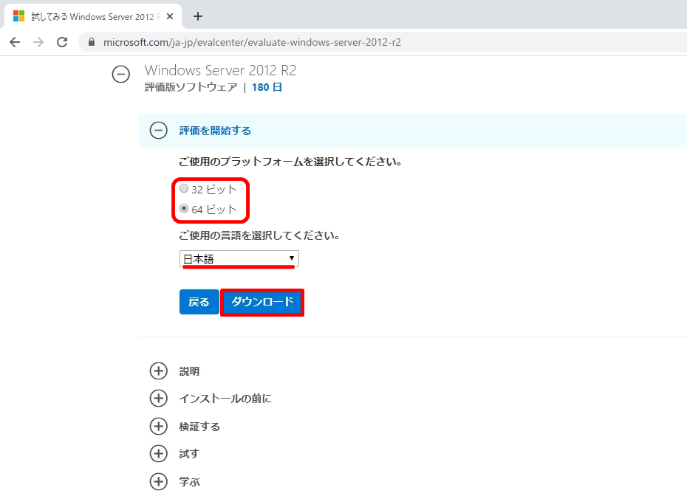Expand the 検証する section

(159, 427)
